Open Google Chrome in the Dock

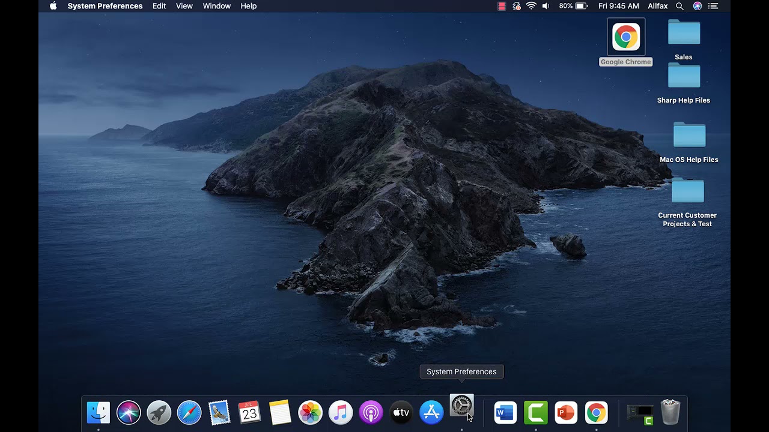coord(597,413)
